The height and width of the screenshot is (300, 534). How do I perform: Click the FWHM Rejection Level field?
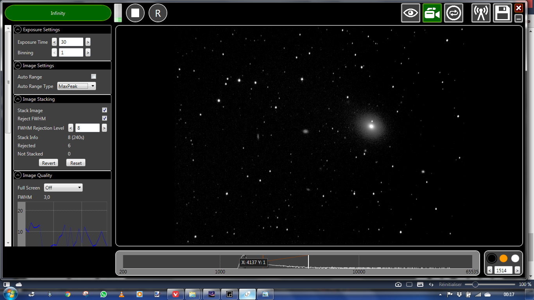pyautogui.click(x=88, y=128)
